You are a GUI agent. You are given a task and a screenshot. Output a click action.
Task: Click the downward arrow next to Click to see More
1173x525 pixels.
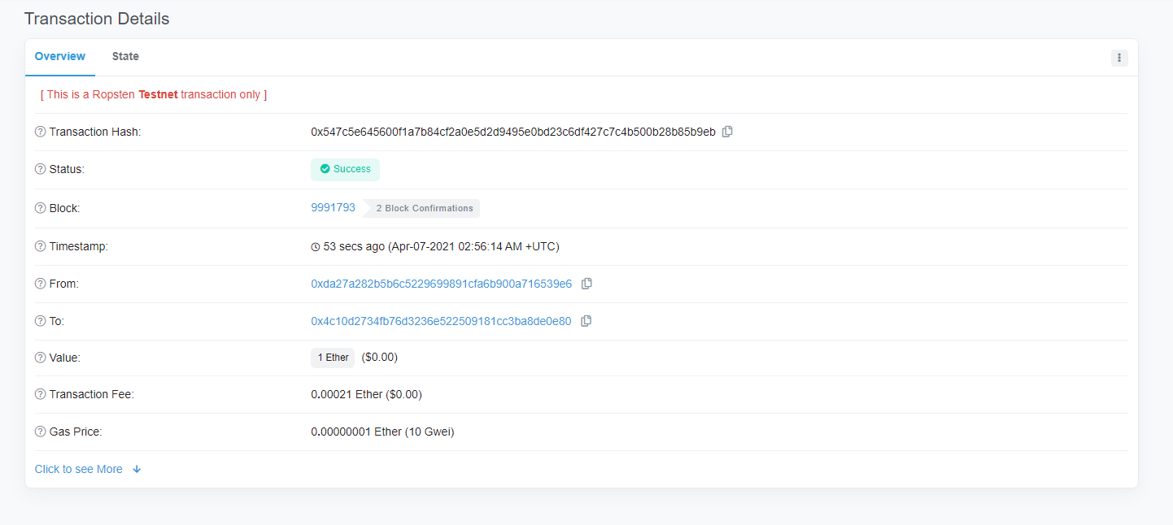pos(137,469)
